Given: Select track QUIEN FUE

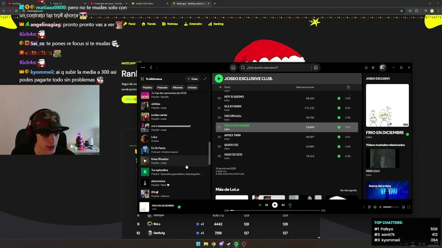Looking at the screenshot, I should click(x=287, y=146).
